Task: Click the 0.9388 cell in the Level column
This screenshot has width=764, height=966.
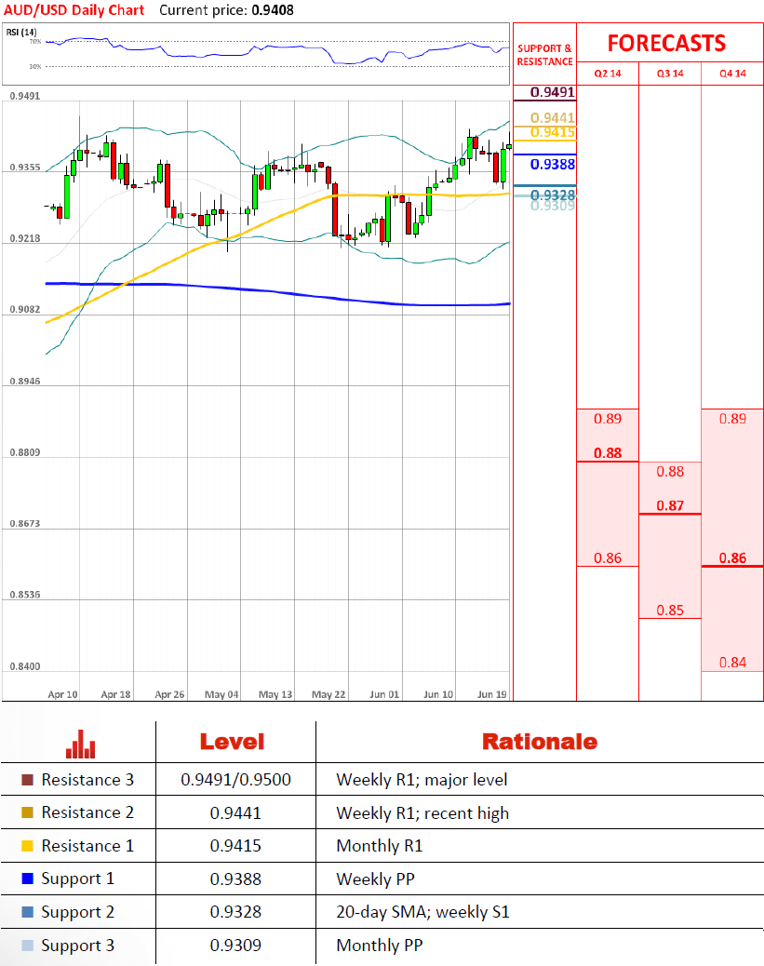Action: [x=235, y=879]
